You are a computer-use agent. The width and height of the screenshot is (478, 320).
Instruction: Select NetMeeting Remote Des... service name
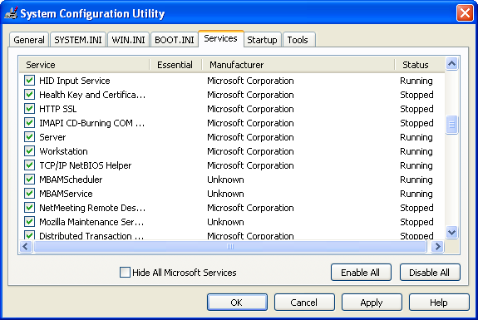pos(92,208)
